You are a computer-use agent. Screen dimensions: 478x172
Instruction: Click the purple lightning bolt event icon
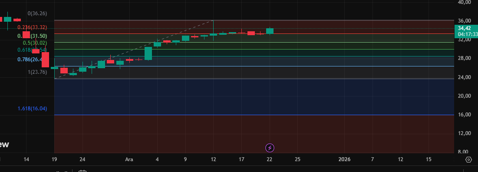click(x=270, y=148)
